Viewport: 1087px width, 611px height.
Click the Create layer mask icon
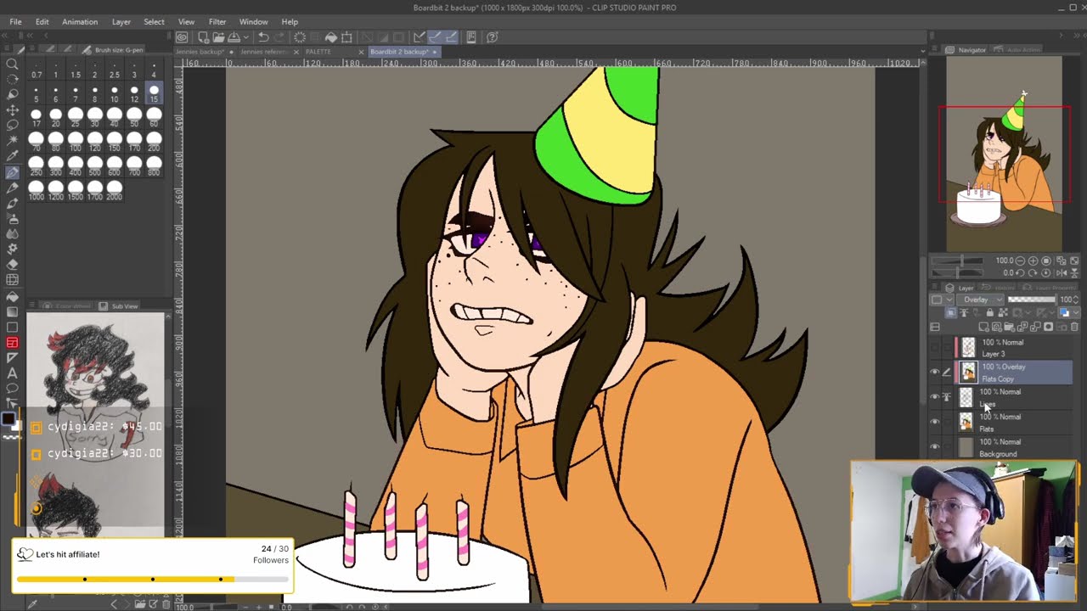pos(1048,327)
